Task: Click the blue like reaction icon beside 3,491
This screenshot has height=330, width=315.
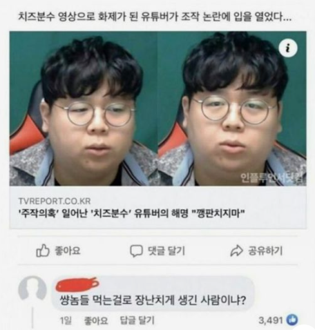Action: (292, 320)
